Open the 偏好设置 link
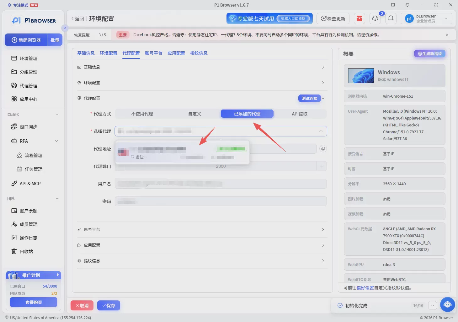458x322 pixels. pos(365,288)
